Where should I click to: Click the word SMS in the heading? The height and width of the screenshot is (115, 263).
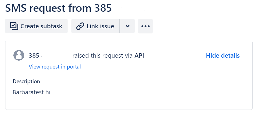(x=16, y=8)
